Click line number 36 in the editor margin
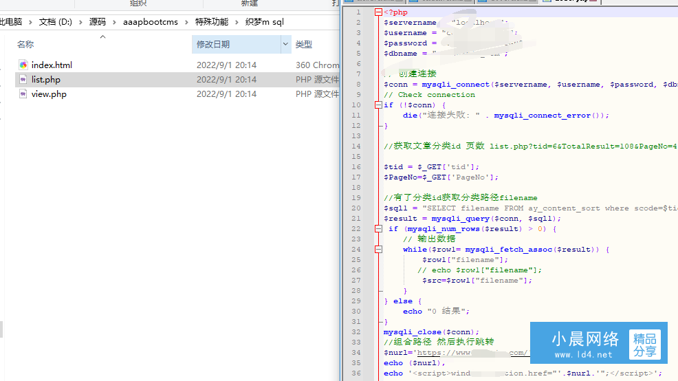The height and width of the screenshot is (381, 678). [x=356, y=373]
